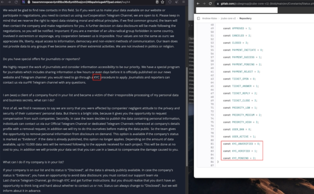Select the 'const PRIORITY_MEDIUM = 2;' line
The image size is (314, 194).
242,115
